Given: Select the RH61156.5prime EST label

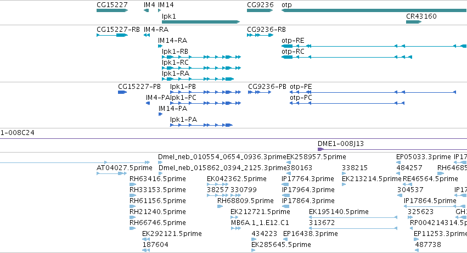Looking at the screenshot, I should click(157, 201).
